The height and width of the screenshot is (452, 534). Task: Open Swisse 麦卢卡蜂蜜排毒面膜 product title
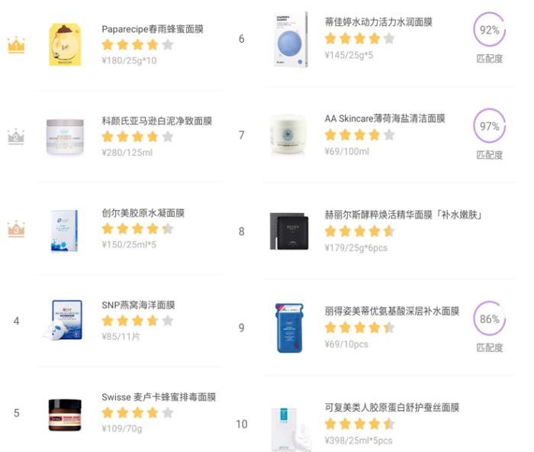coord(159,397)
